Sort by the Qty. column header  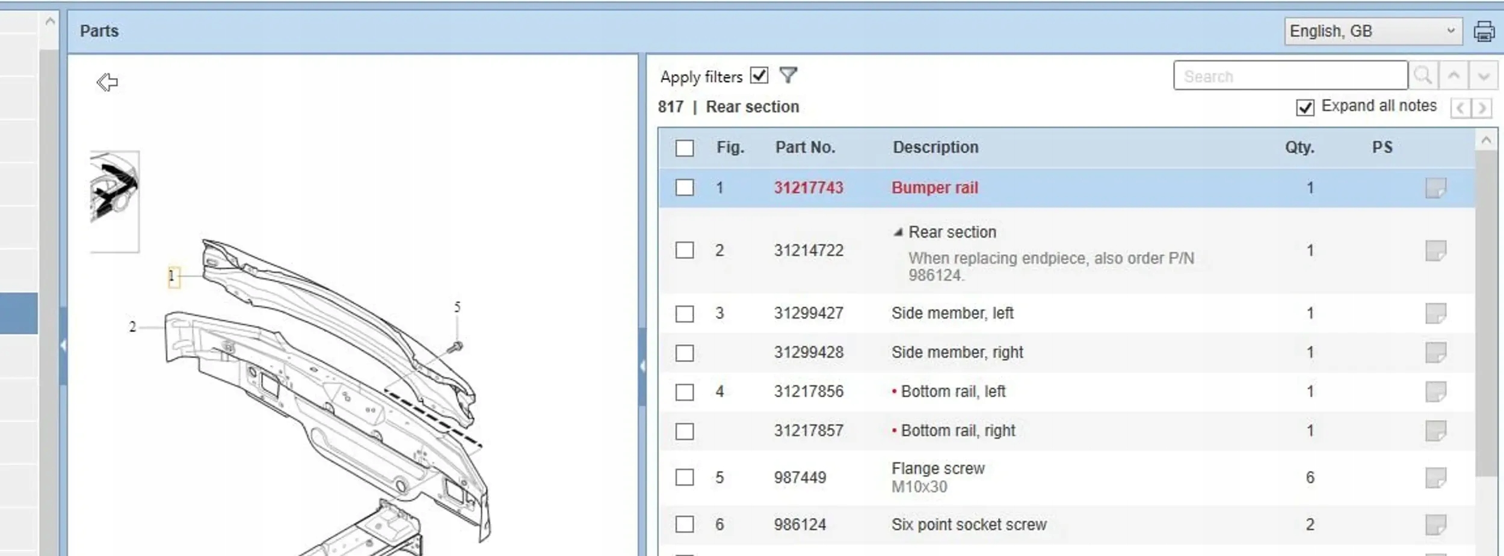click(1299, 147)
